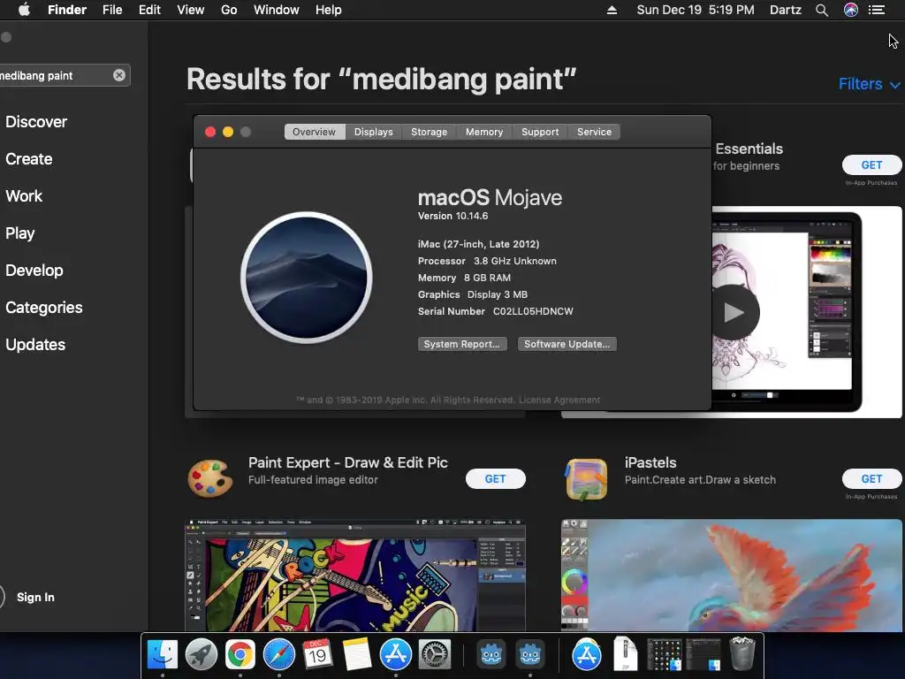Open the Play section in sidebar
905x679 pixels.
(20, 233)
